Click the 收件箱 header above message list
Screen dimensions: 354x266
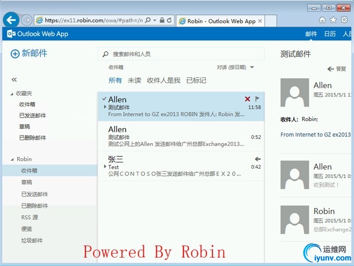(116, 67)
